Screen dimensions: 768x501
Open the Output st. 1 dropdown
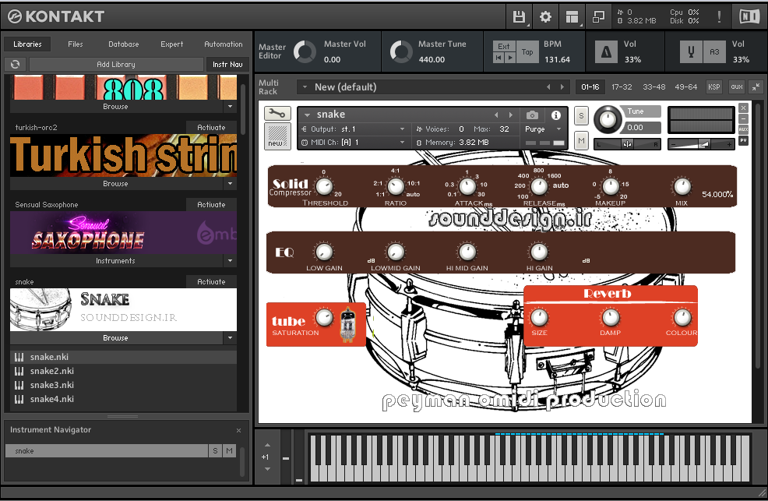[402, 129]
